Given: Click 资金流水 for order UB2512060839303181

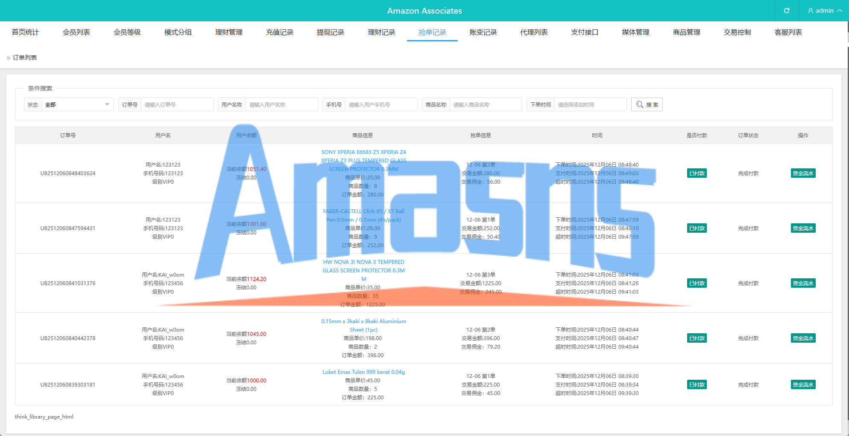Looking at the screenshot, I should pos(803,384).
